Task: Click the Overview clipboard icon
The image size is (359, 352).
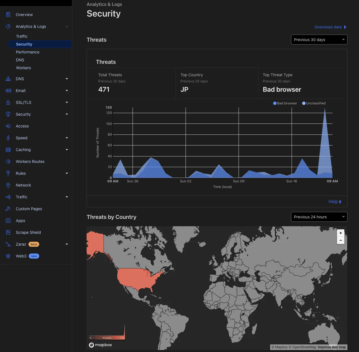Action: coord(8,15)
